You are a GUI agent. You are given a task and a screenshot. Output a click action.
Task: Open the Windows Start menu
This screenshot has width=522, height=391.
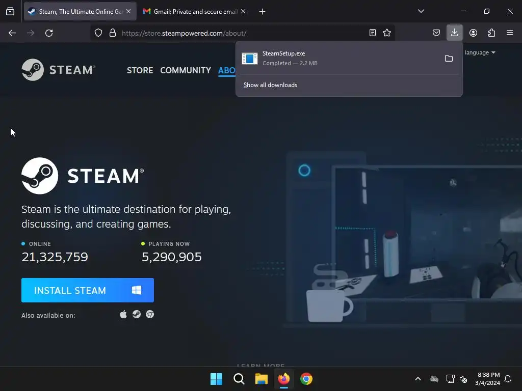pyautogui.click(x=216, y=379)
